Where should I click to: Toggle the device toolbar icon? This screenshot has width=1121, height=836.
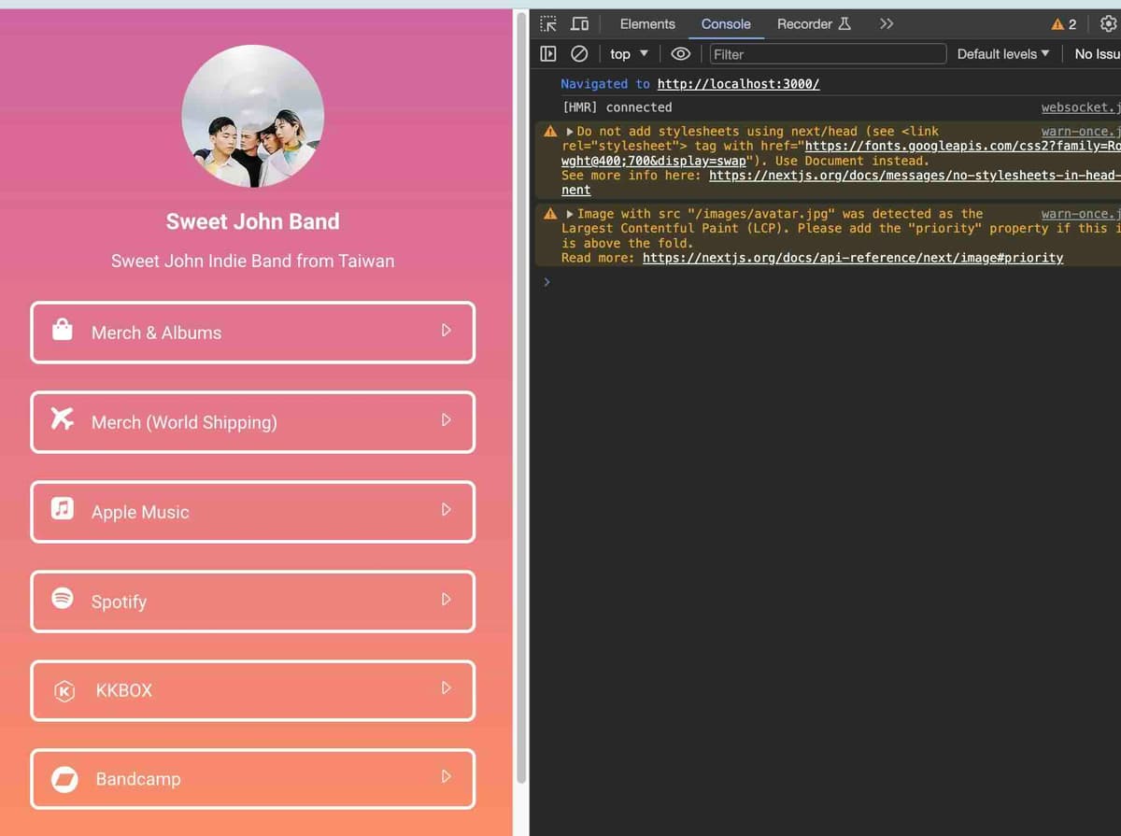pyautogui.click(x=580, y=24)
